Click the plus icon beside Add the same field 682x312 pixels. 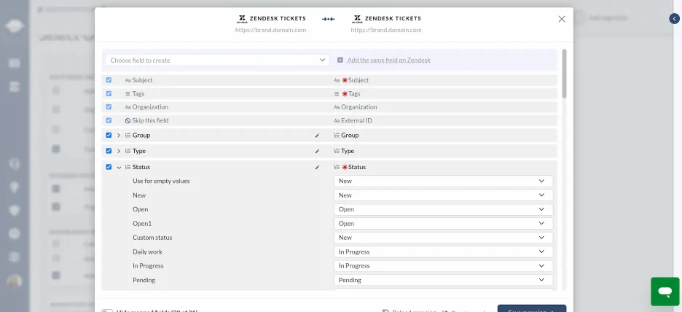(x=340, y=60)
